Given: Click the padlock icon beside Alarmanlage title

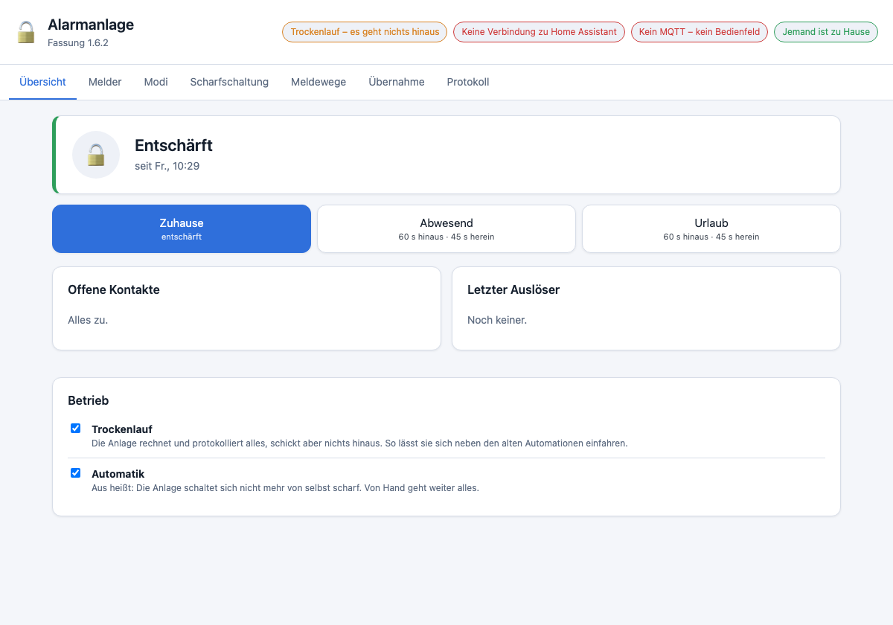Looking at the screenshot, I should tap(26, 32).
